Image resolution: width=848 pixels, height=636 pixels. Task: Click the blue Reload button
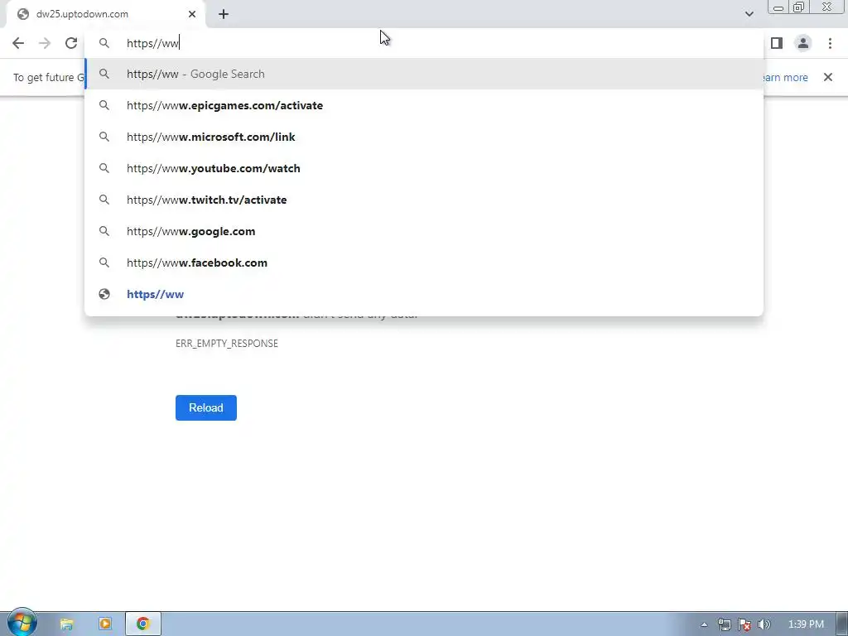(x=206, y=407)
